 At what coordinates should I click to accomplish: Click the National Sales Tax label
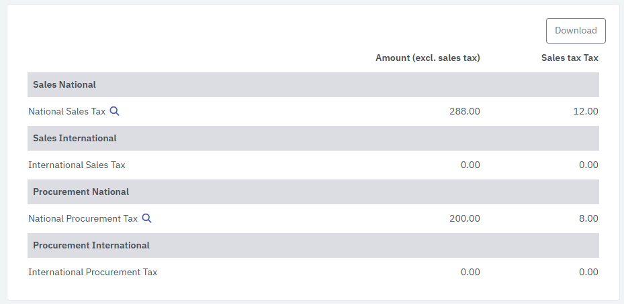click(x=67, y=112)
